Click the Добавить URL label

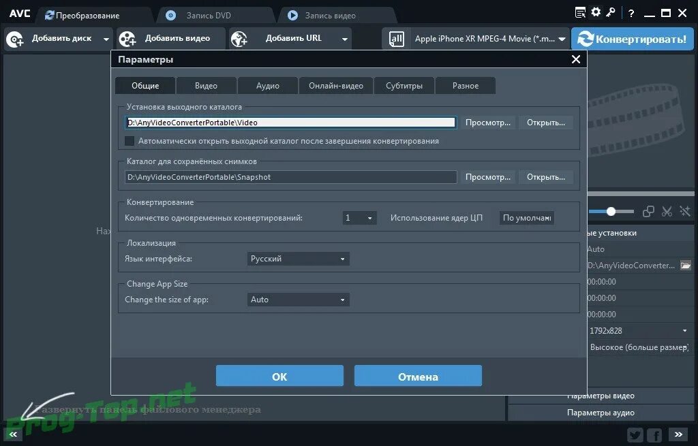click(293, 38)
